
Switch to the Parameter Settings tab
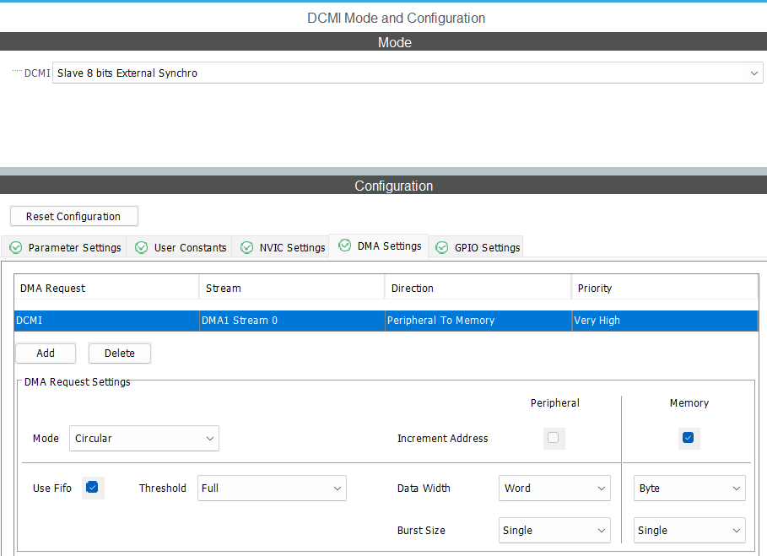pos(64,247)
